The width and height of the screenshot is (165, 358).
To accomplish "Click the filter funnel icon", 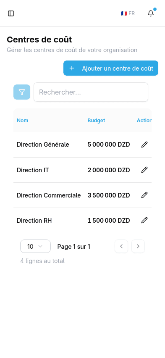I will [x=22, y=92].
